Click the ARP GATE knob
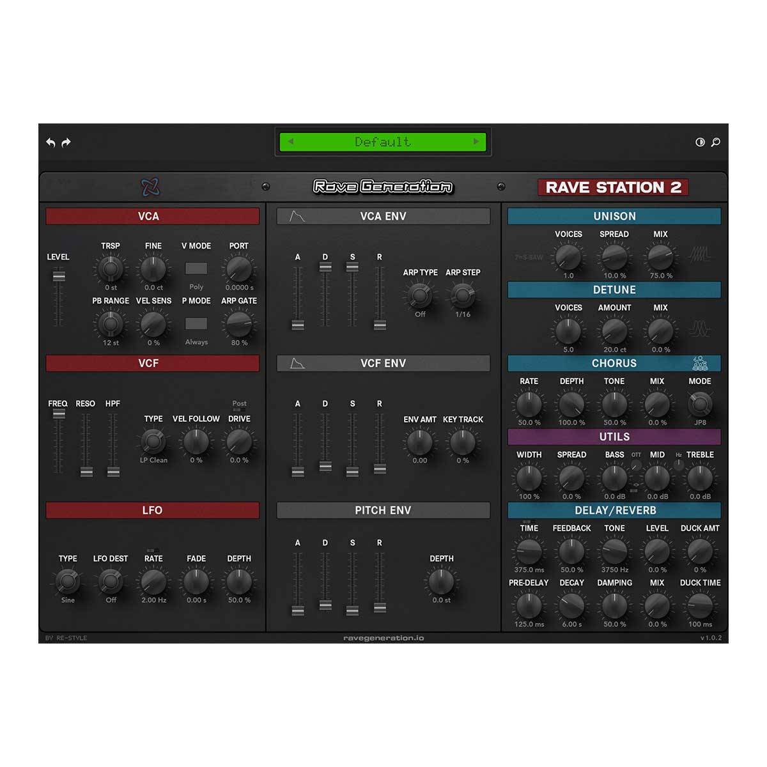767x767 pixels. [239, 324]
